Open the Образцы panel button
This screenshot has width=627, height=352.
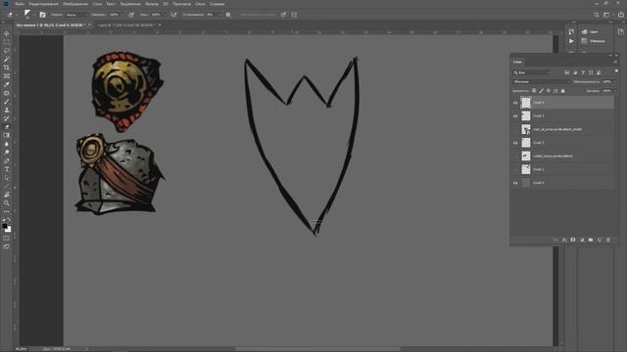coord(594,41)
